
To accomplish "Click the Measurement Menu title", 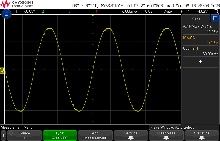I will [x=16, y=128].
